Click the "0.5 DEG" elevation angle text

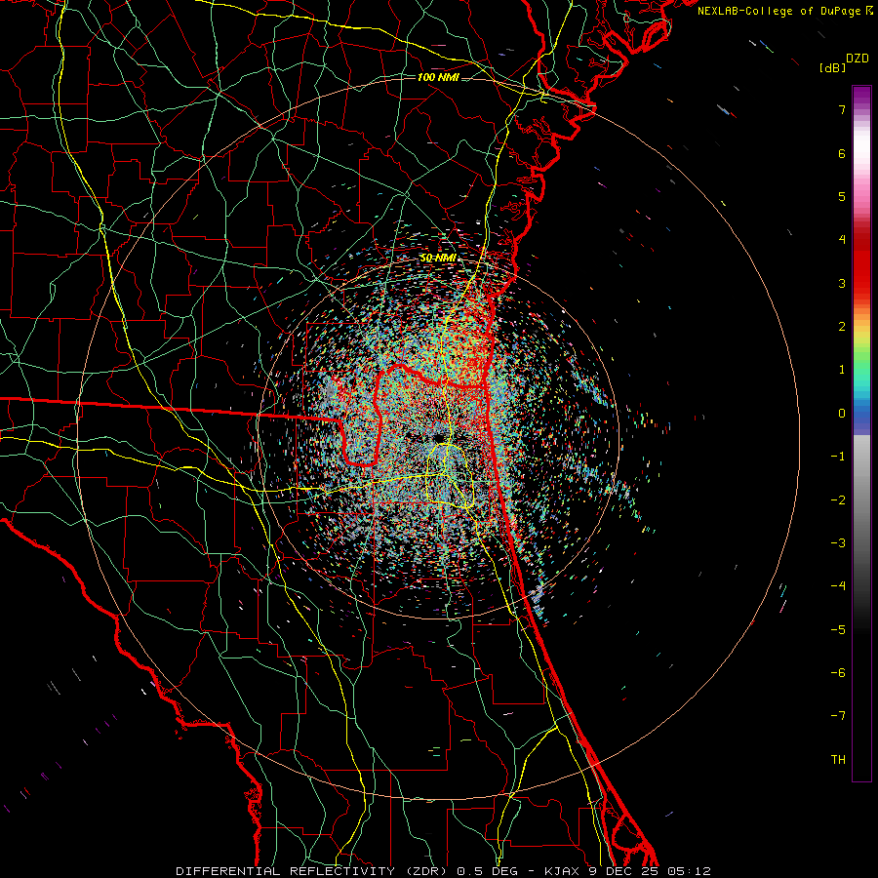pos(487,871)
